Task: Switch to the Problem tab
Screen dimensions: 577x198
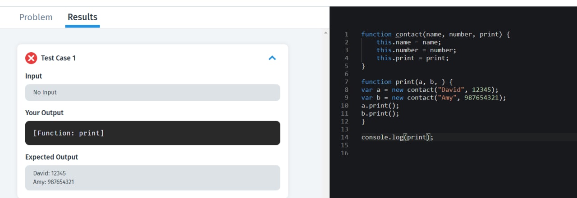Action: tap(36, 17)
